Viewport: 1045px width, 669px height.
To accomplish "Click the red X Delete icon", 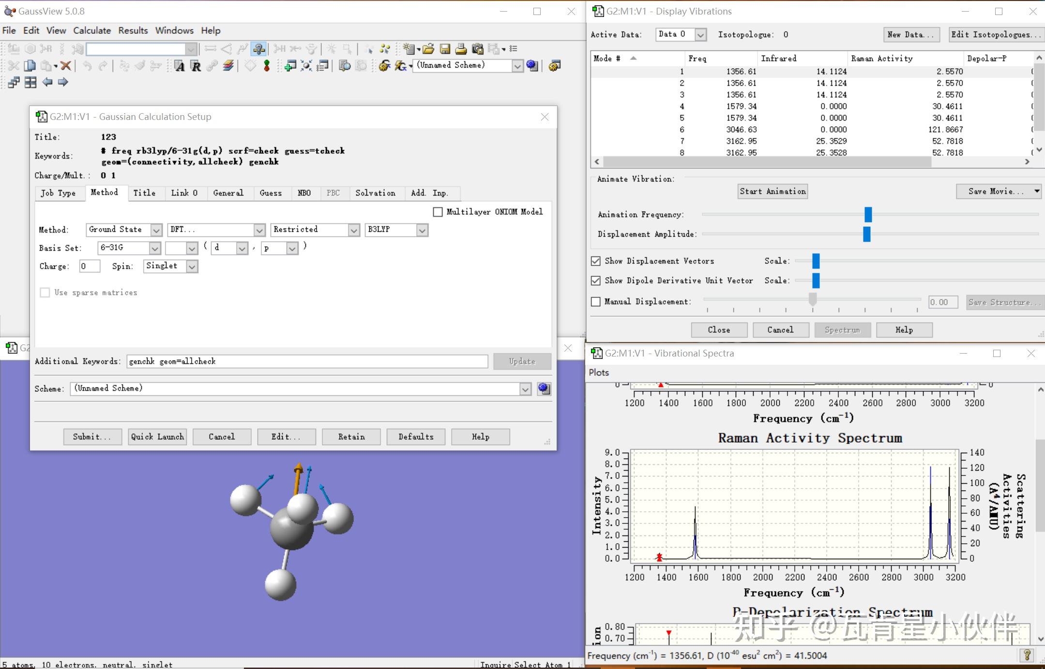I will [66, 66].
